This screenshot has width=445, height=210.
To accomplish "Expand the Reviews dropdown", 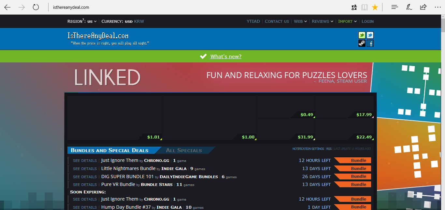I will (323, 21).
